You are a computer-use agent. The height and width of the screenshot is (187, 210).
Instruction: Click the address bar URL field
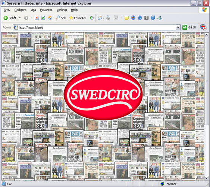(97, 27)
